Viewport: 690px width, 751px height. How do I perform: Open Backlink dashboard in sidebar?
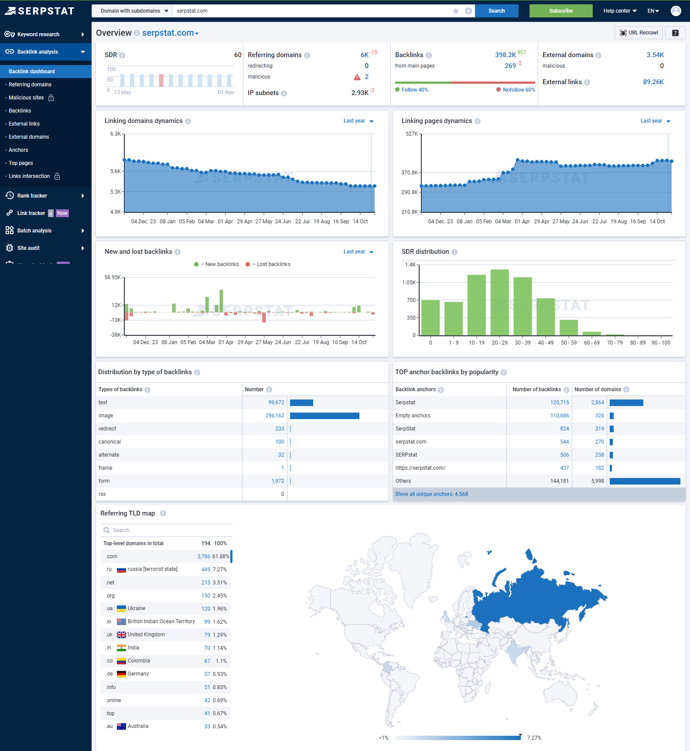[x=46, y=72]
